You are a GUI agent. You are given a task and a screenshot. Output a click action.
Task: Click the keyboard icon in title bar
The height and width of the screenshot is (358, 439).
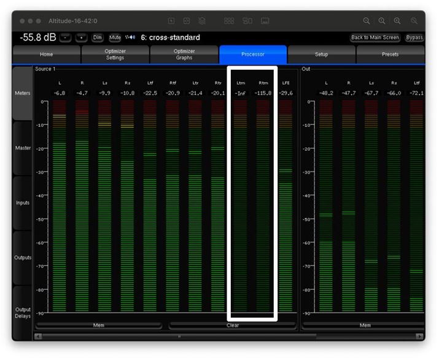click(x=265, y=21)
